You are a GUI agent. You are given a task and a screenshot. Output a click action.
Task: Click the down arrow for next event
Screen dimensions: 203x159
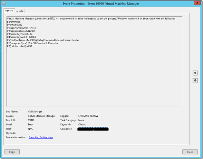(x=195, y=80)
